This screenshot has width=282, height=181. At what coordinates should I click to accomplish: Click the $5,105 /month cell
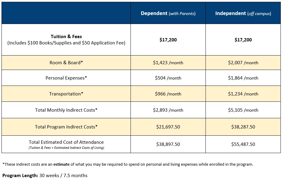point(243,110)
